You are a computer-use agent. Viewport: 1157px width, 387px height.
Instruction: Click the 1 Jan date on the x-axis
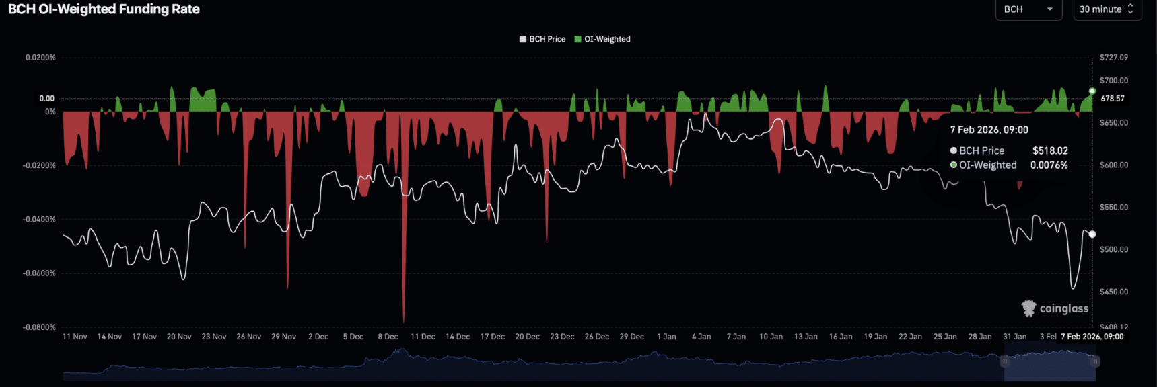666,337
